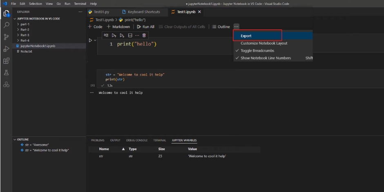The height and width of the screenshot is (192, 384).
Task: Select Export in the dropdown menu
Action: click(x=273, y=36)
